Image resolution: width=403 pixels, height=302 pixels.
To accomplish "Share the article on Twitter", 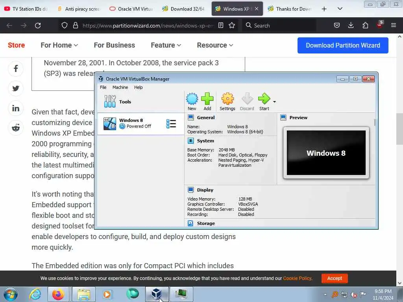I will [x=16, y=88].
